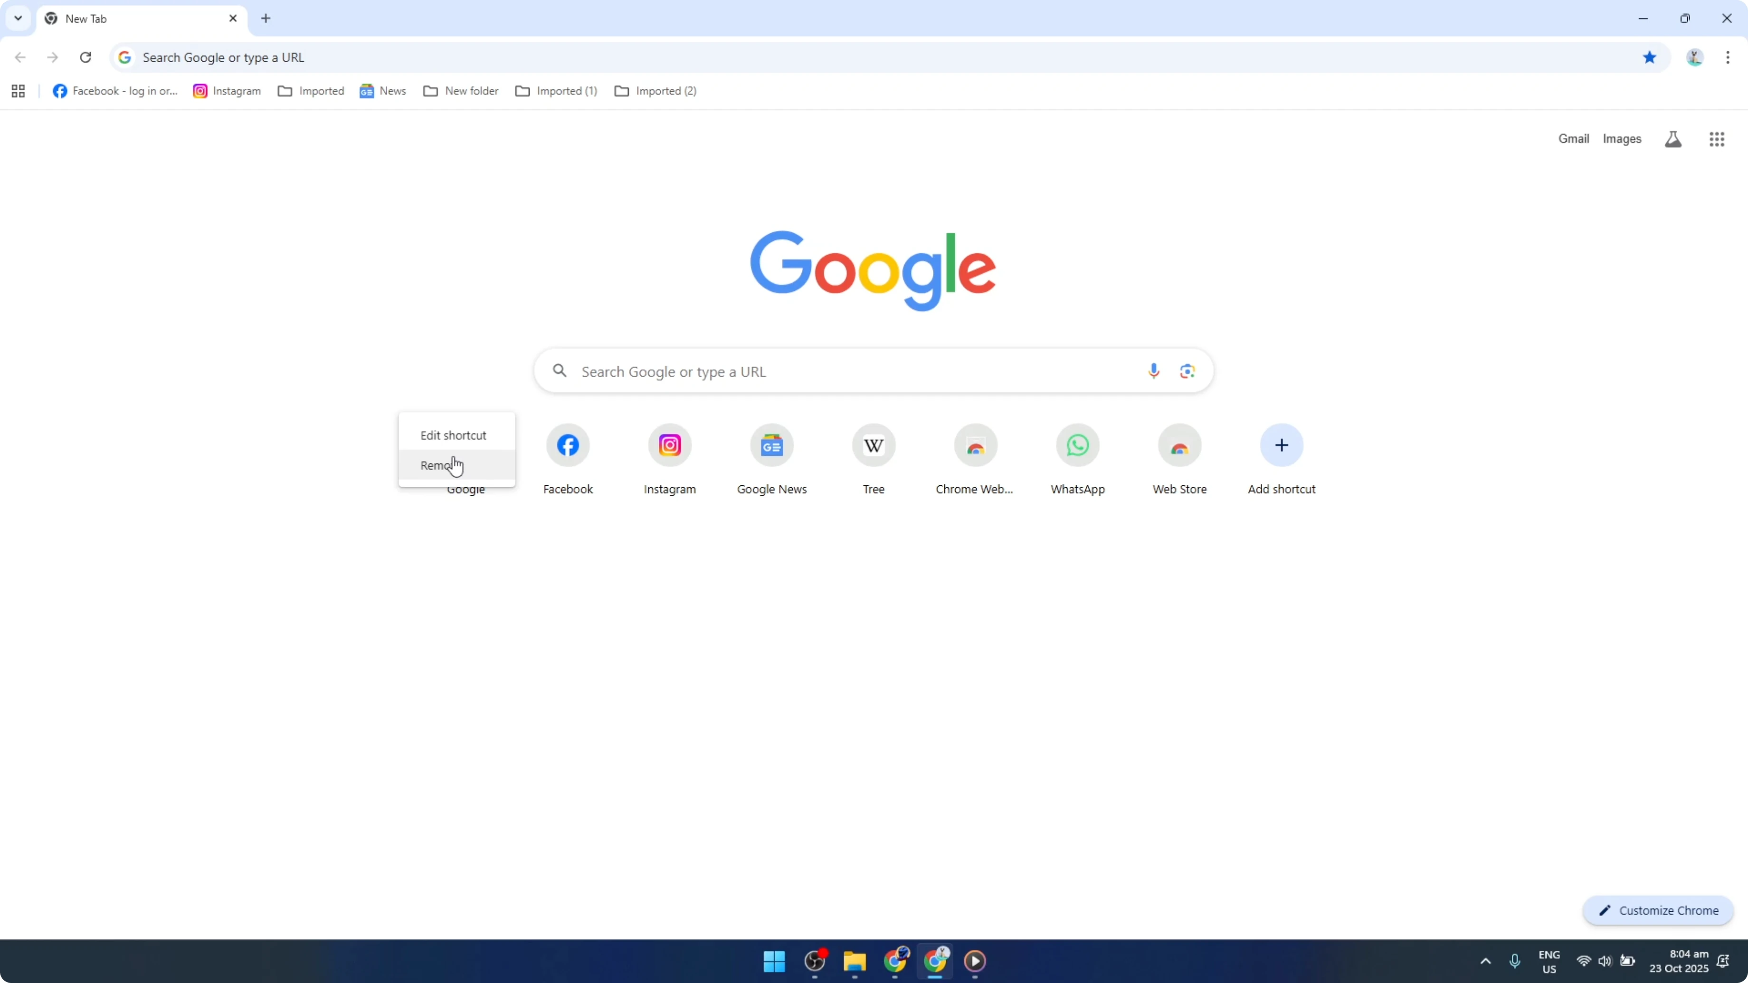
Task: Open the Gmail link
Action: point(1573,138)
